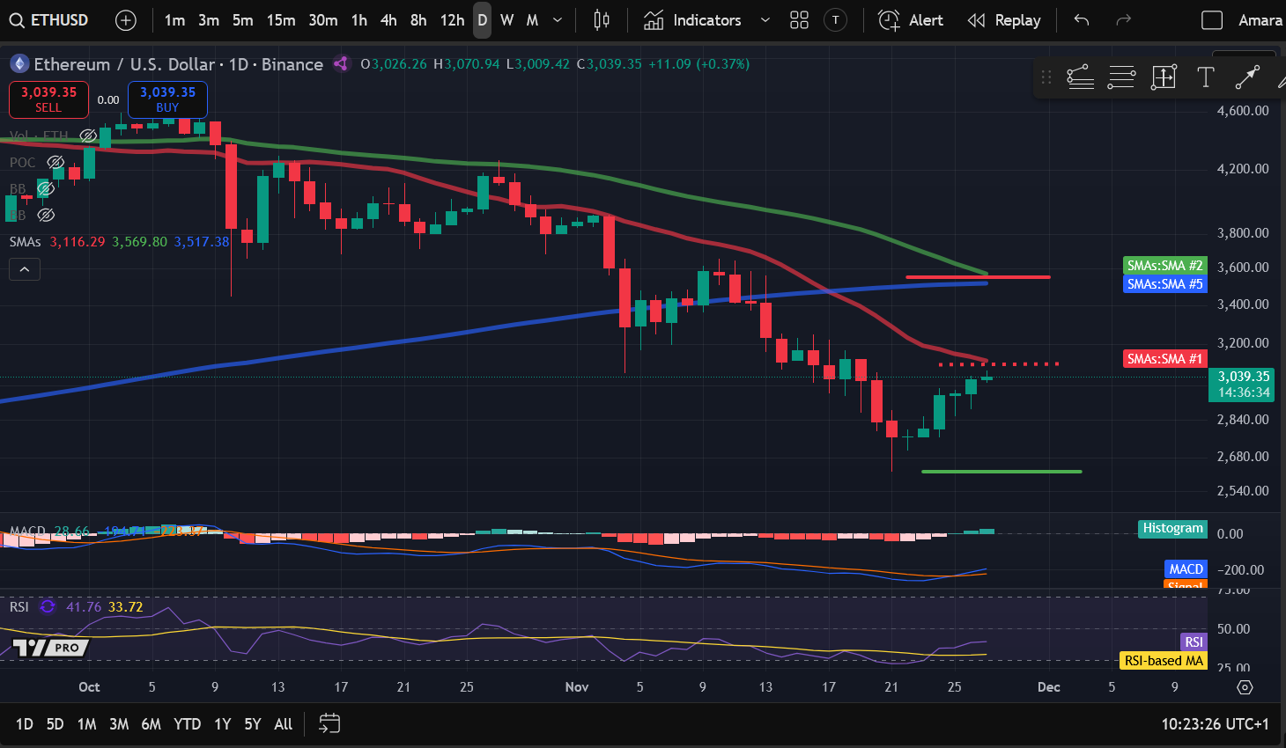Screen dimensions: 1286x748
Task: Create a new Alert
Action: click(x=911, y=19)
